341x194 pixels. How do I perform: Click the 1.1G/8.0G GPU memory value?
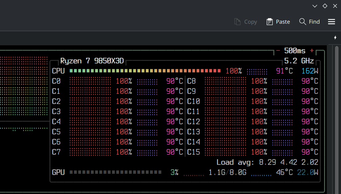(227, 172)
